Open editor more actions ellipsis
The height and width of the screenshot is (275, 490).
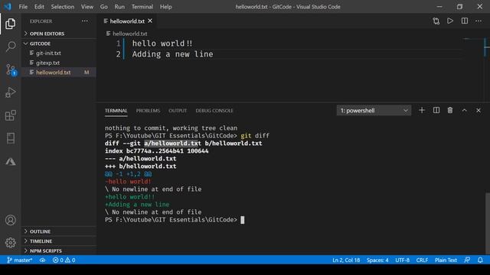point(479,21)
